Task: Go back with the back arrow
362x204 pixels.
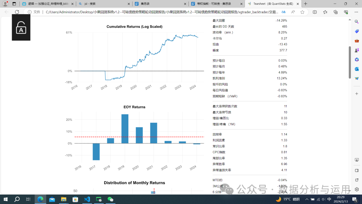Action: [6, 12]
